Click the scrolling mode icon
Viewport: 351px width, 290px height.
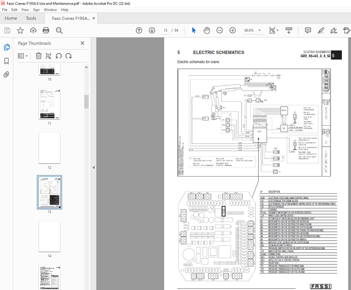[x=289, y=31]
